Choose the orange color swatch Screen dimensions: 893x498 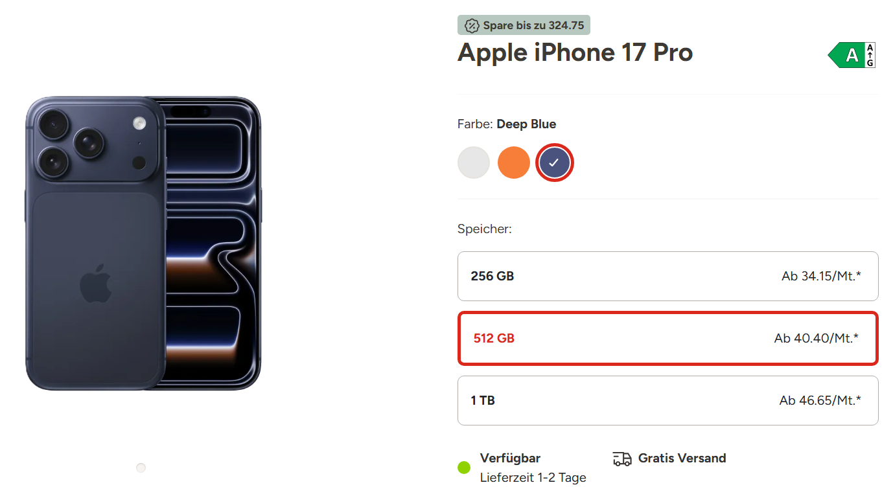tap(514, 163)
